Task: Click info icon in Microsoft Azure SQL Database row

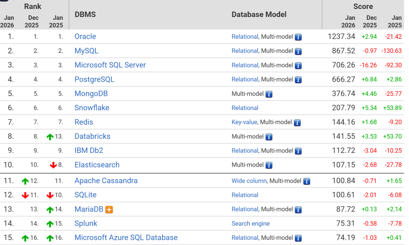Action: click(x=298, y=238)
